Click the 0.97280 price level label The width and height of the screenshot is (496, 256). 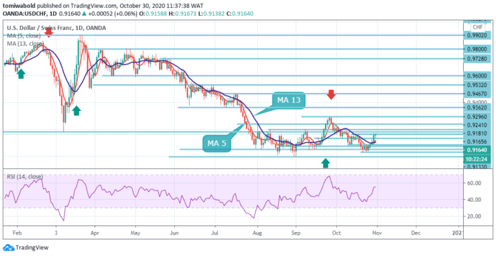477,59
